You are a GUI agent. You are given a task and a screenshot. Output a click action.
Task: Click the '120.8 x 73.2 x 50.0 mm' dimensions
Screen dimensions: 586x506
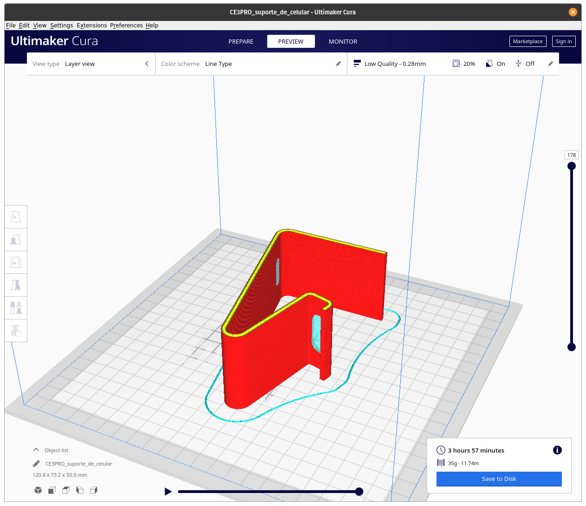(60, 475)
